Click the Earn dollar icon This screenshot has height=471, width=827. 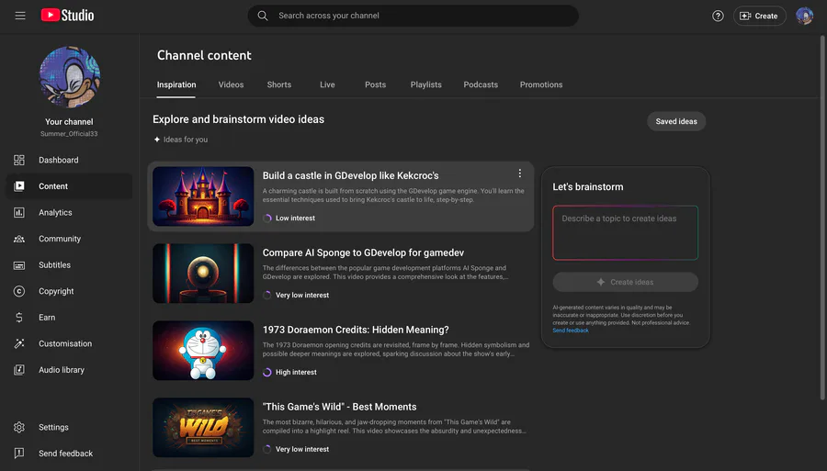[x=19, y=317]
